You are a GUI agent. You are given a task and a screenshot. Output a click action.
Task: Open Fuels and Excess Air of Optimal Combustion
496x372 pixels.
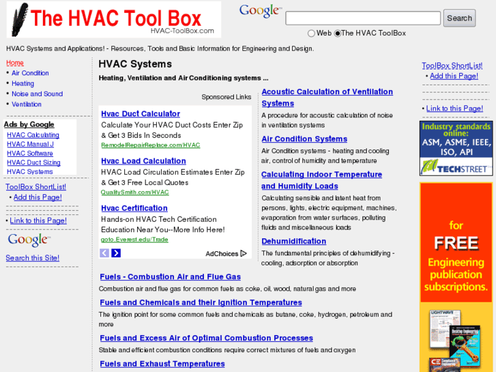[x=206, y=338]
